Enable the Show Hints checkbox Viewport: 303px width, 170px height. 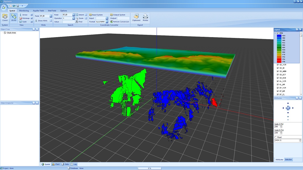[x=51, y=21]
